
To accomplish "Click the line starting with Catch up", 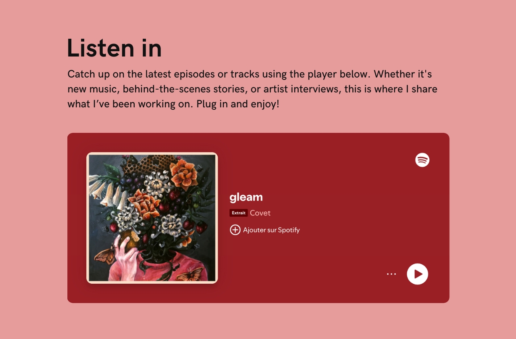I will pyautogui.click(x=250, y=74).
